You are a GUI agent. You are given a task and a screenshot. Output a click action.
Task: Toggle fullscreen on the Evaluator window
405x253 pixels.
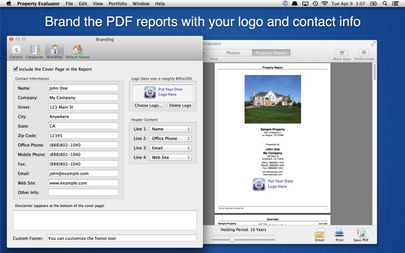[x=373, y=44]
